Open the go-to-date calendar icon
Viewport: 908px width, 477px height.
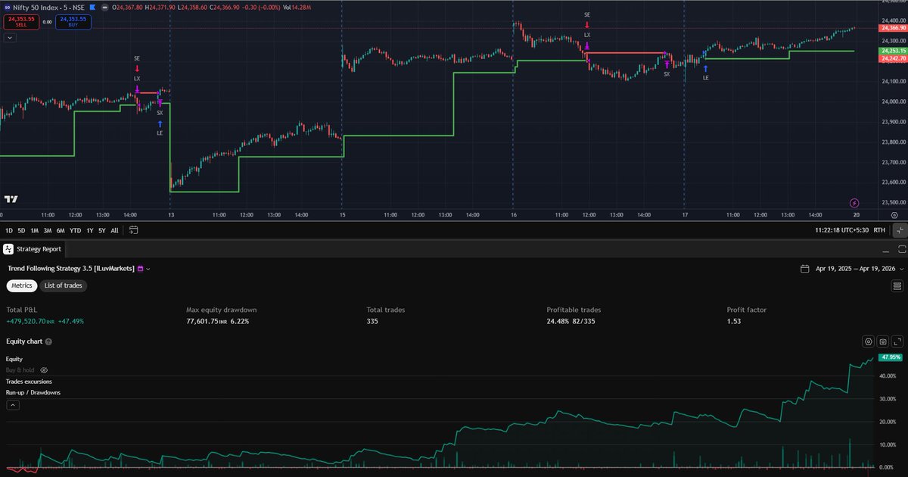(x=134, y=230)
